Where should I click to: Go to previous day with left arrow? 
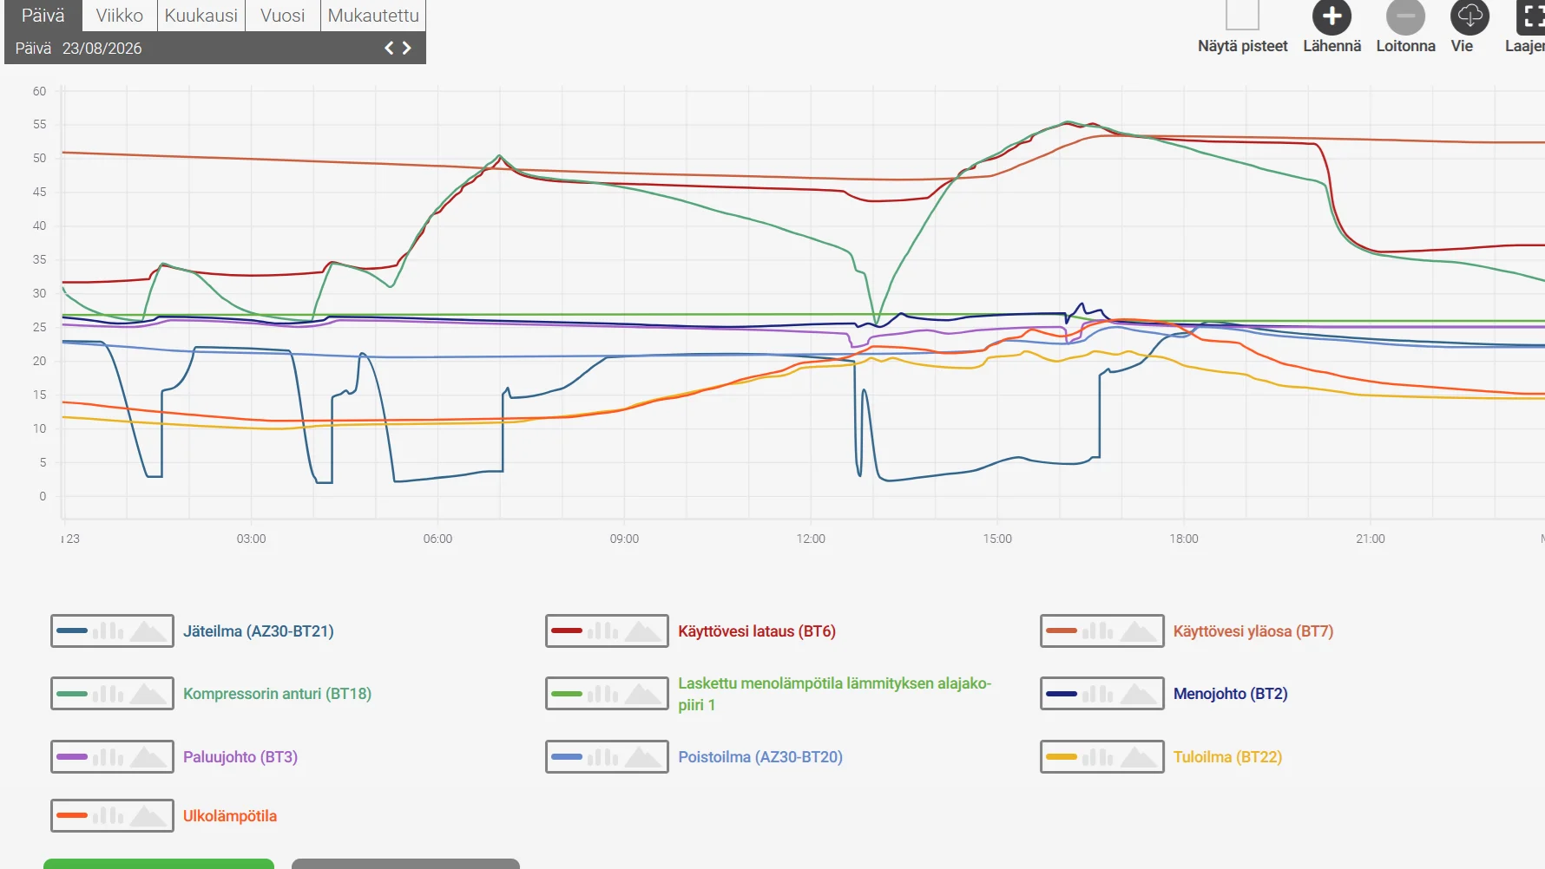[390, 48]
